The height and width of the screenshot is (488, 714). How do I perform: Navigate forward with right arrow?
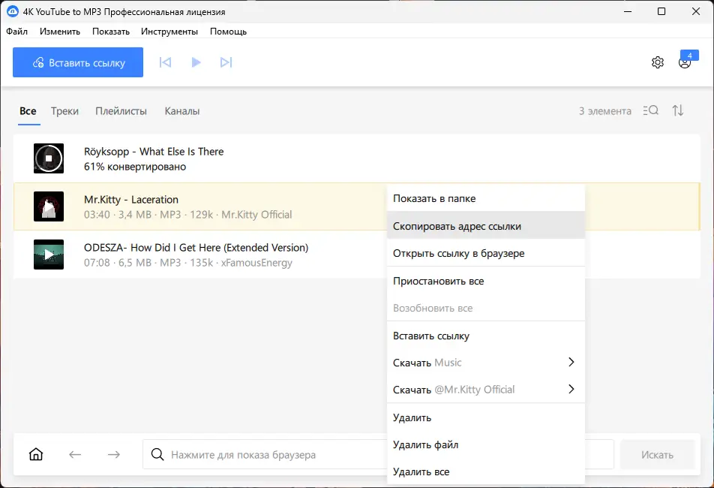[x=114, y=454]
